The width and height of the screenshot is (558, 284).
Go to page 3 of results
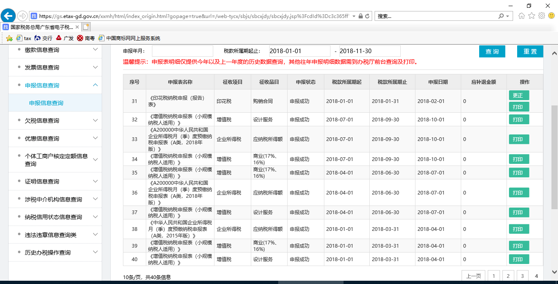coord(522,276)
